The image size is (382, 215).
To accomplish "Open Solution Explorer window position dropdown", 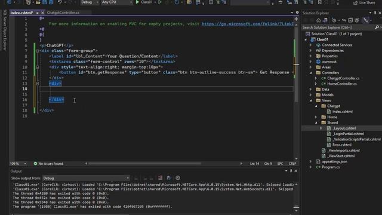I will pos(370,13).
